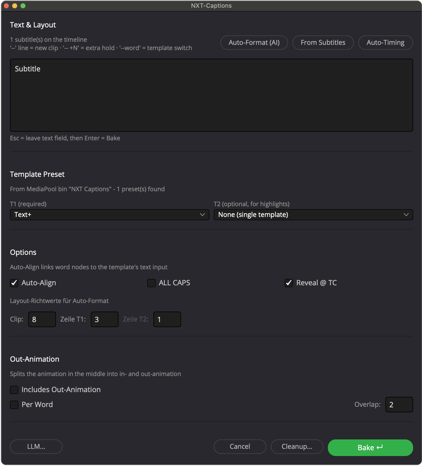Tick the Per Word checkbox

pyautogui.click(x=14, y=405)
